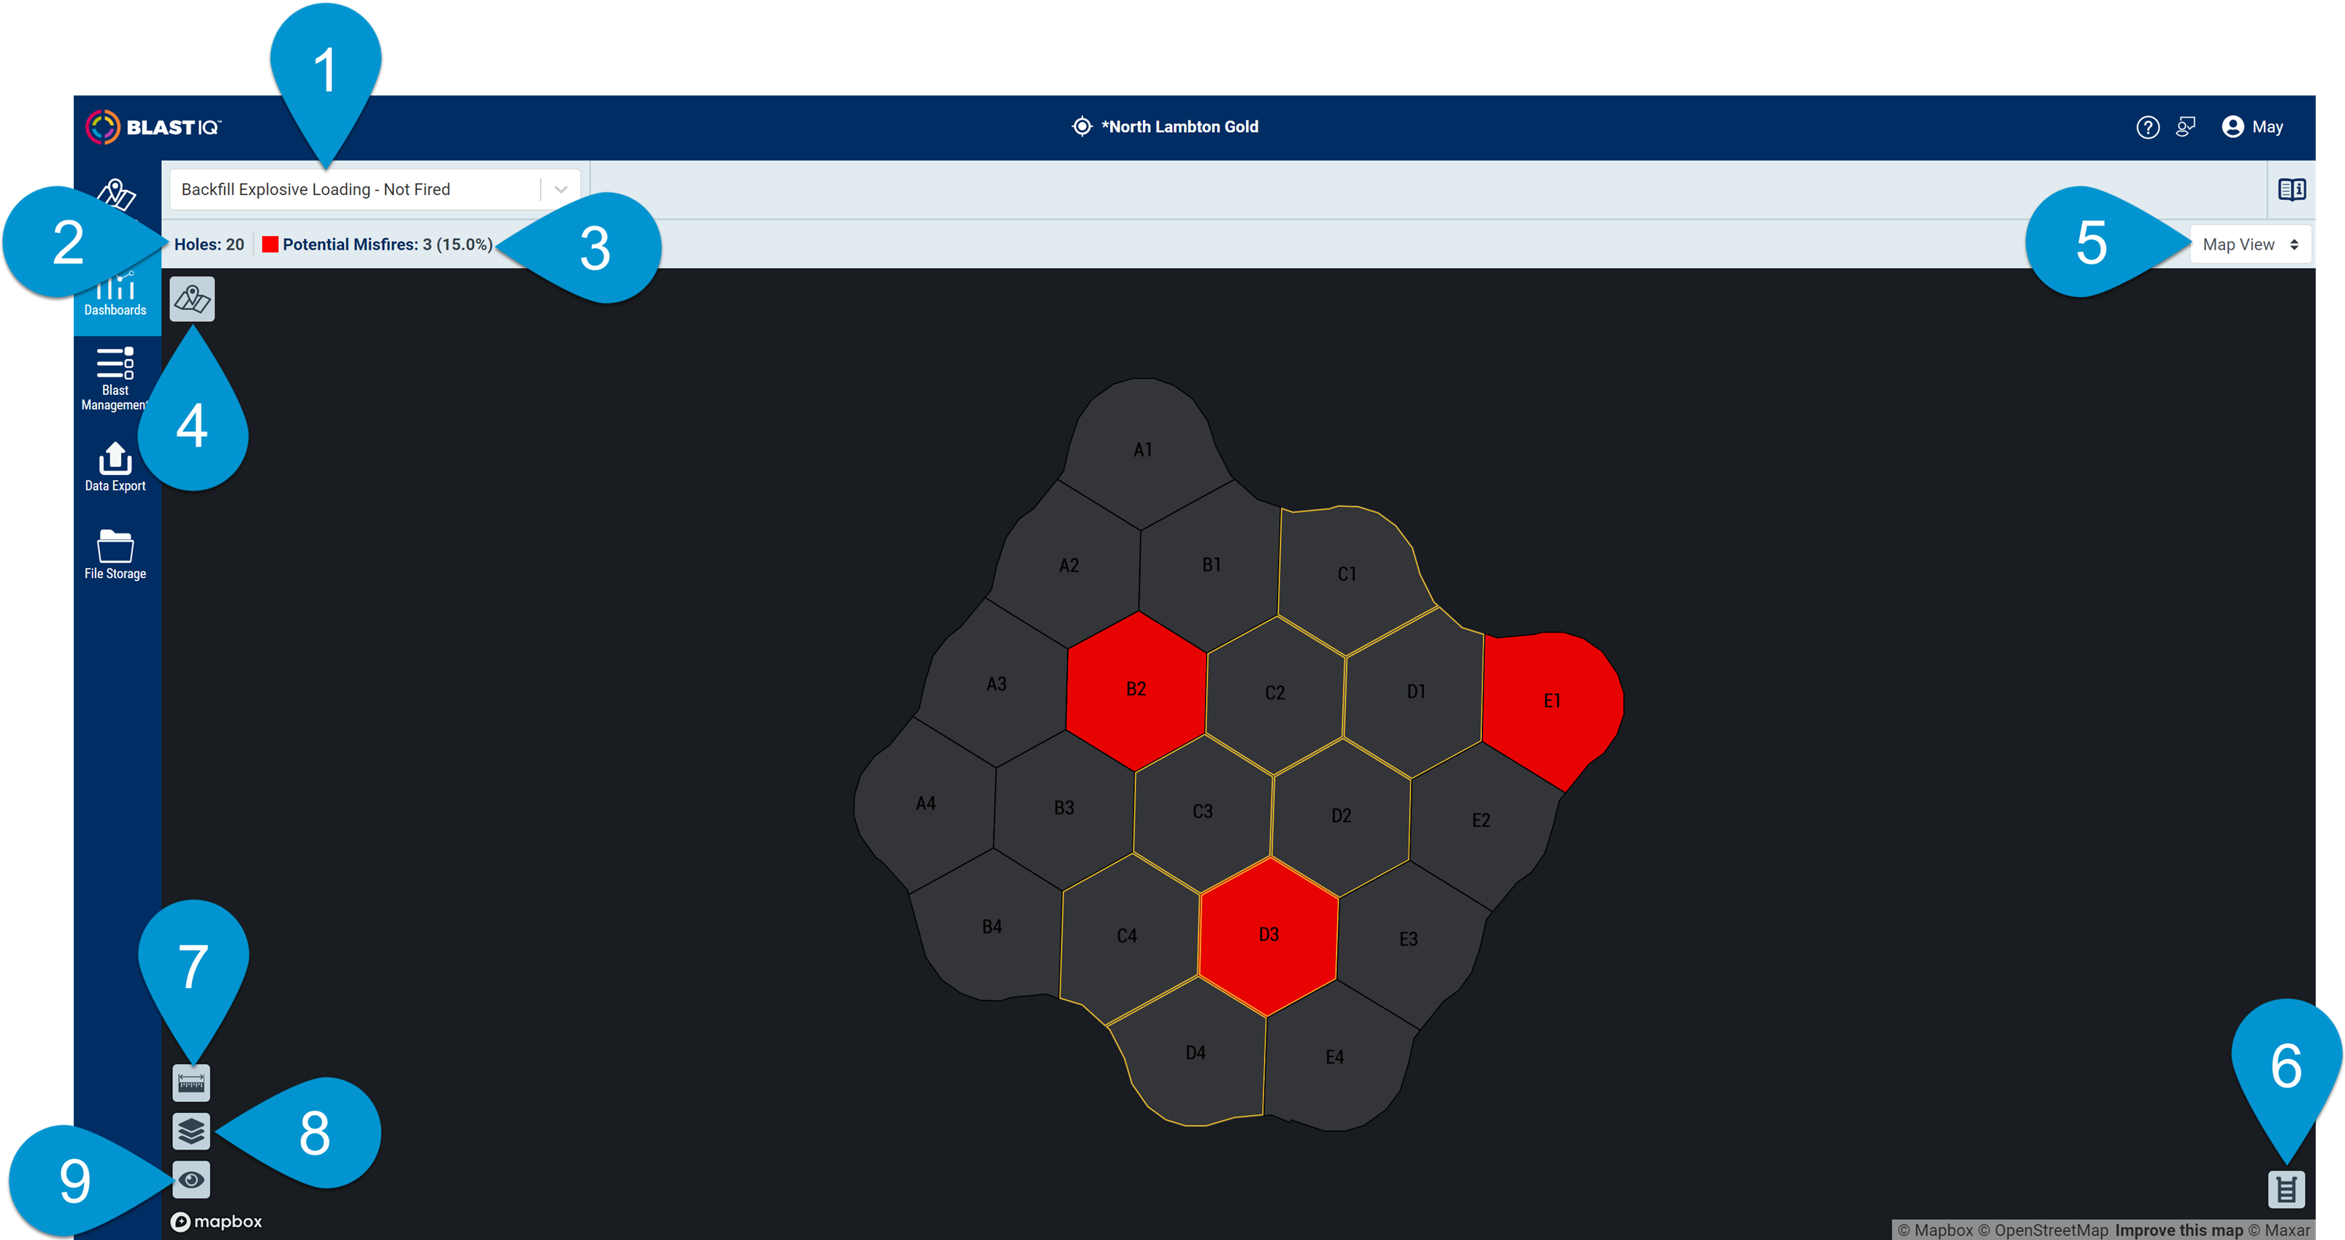Select hole C1 on the map
This screenshot has width=2345, height=1240.
coord(1347,574)
